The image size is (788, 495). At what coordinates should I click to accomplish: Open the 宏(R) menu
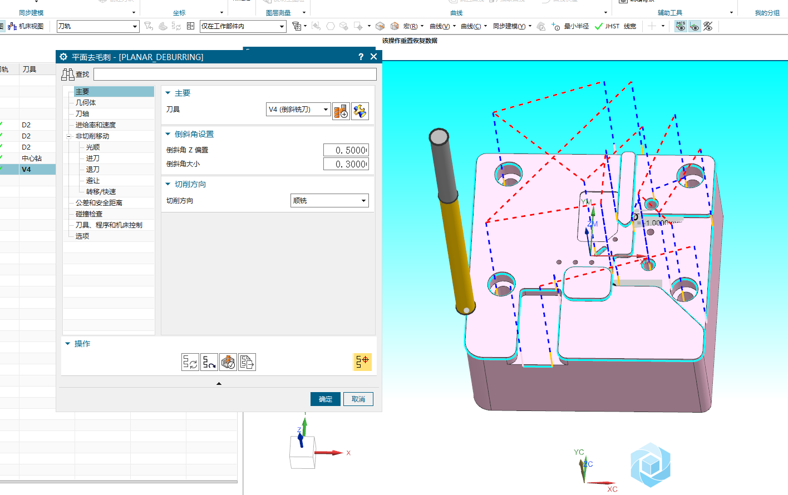coord(413,26)
